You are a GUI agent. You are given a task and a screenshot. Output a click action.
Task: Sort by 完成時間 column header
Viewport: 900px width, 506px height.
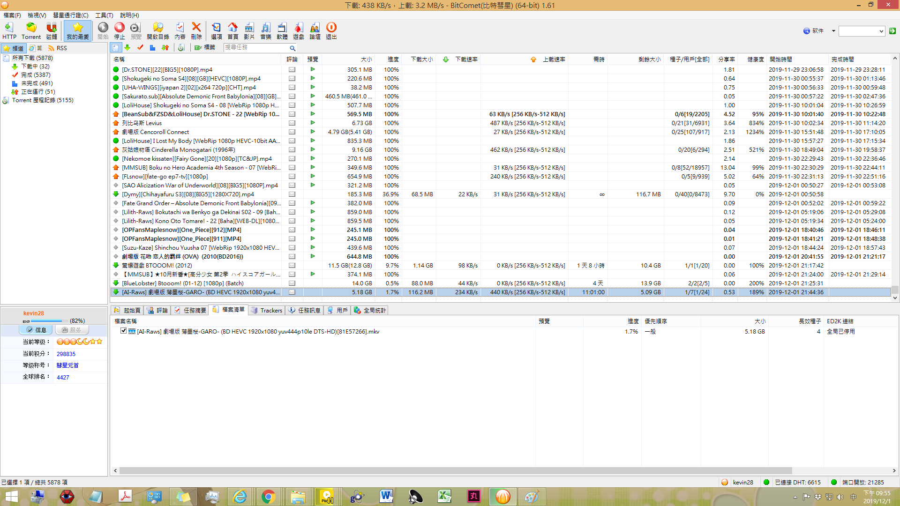click(859, 59)
